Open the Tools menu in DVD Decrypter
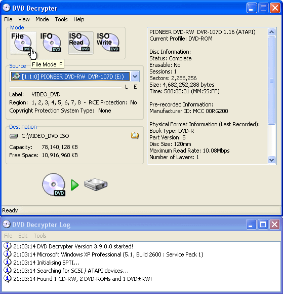The image size is (283, 294). tap(61, 19)
